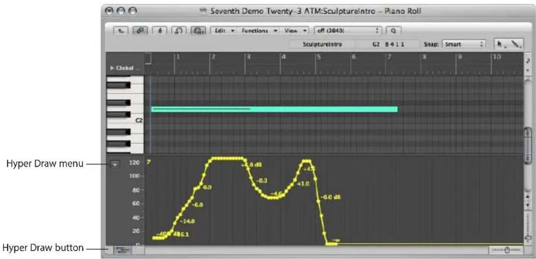The image size is (536, 259).
Task: Click the window title Piano Roll text
Action: click(402, 11)
